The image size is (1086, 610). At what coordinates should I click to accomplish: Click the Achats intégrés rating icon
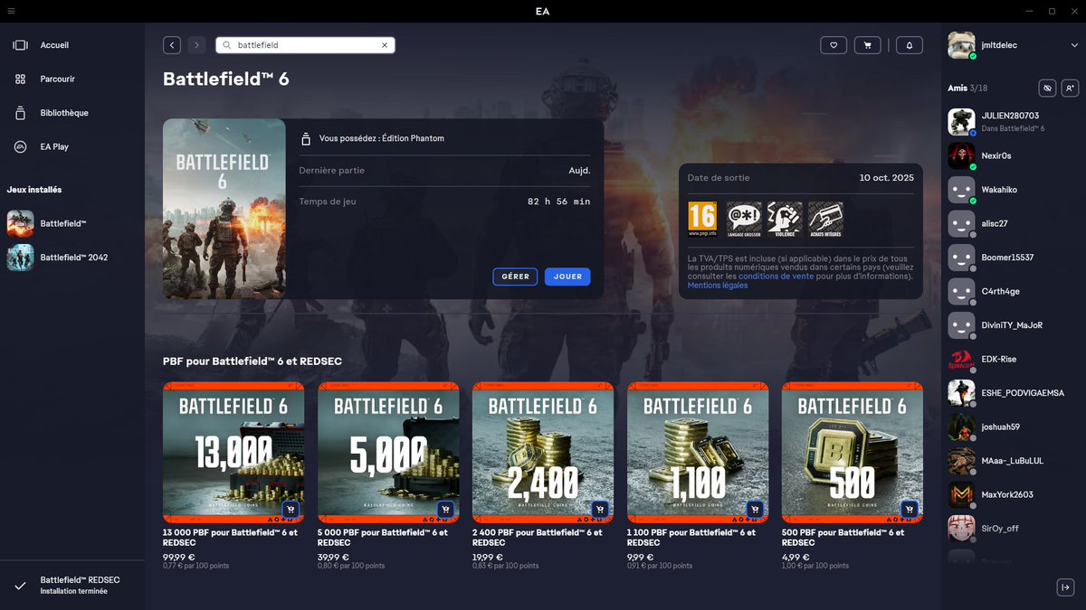(x=825, y=220)
